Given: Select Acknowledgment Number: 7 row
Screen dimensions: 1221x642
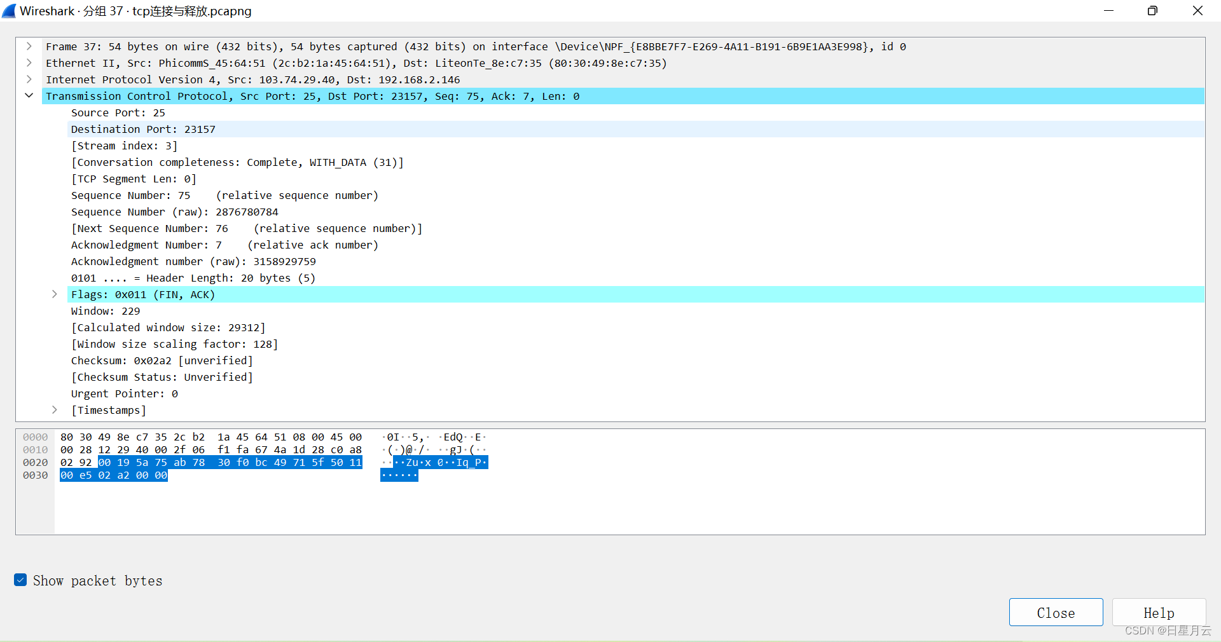Looking at the screenshot, I should pos(636,245).
